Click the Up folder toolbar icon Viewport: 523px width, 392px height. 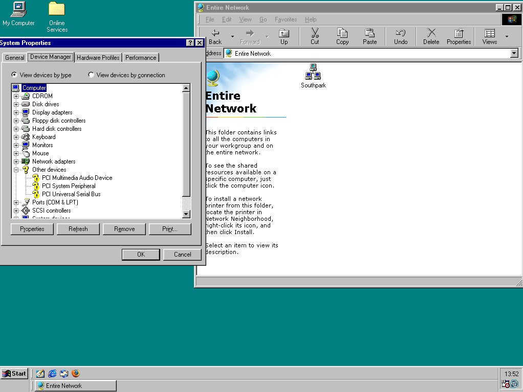[284, 33]
